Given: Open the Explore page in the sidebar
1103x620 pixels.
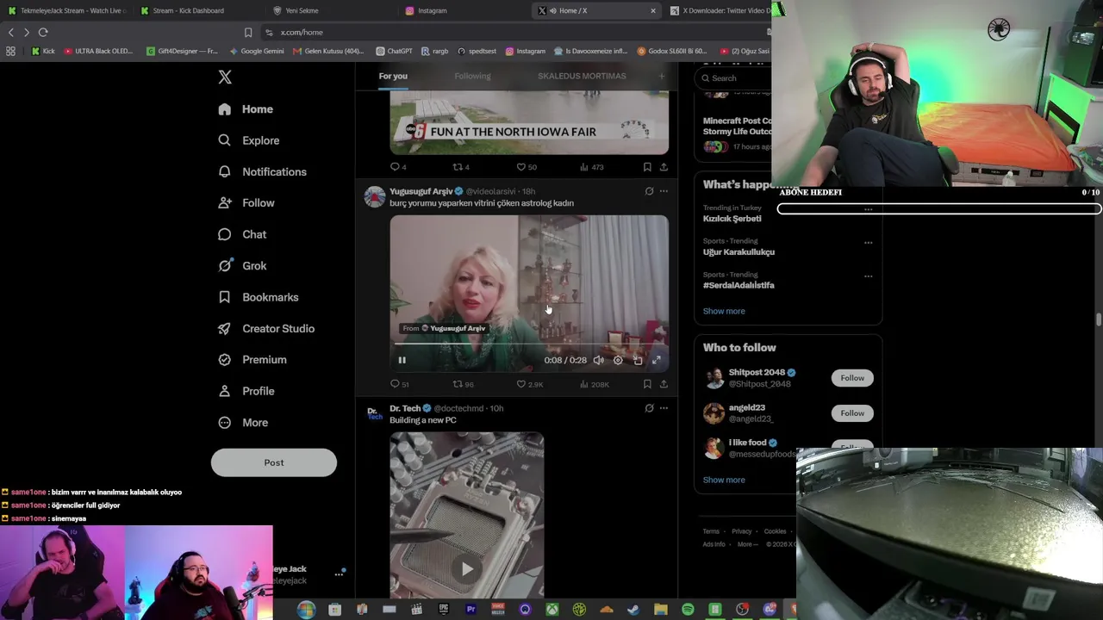Looking at the screenshot, I should [x=249, y=140].
